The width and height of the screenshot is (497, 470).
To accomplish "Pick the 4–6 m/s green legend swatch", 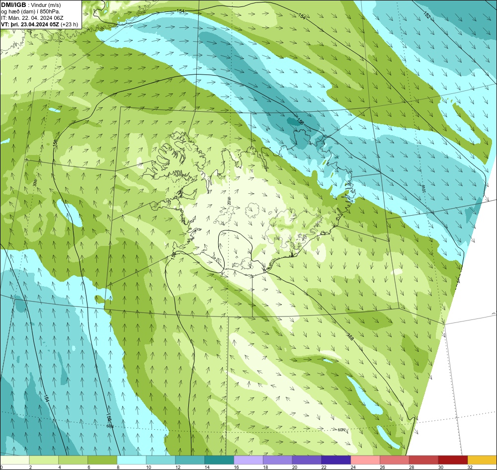I will pos(73,460).
